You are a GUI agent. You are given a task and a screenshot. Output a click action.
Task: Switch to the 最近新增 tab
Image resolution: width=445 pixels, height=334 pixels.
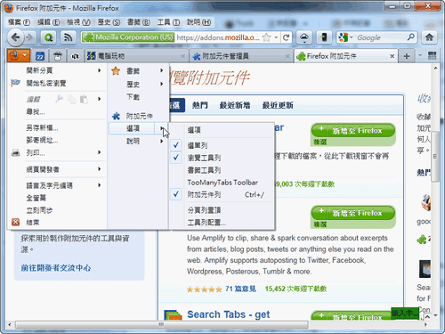click(235, 105)
